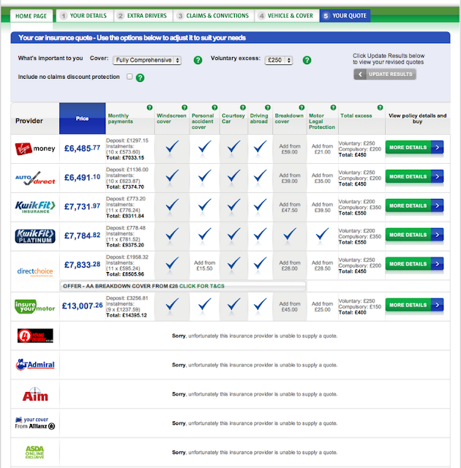Image resolution: width=461 pixels, height=468 pixels.
Task: Click insure your motor breakdown Add from £45.00
Action: 290,306
